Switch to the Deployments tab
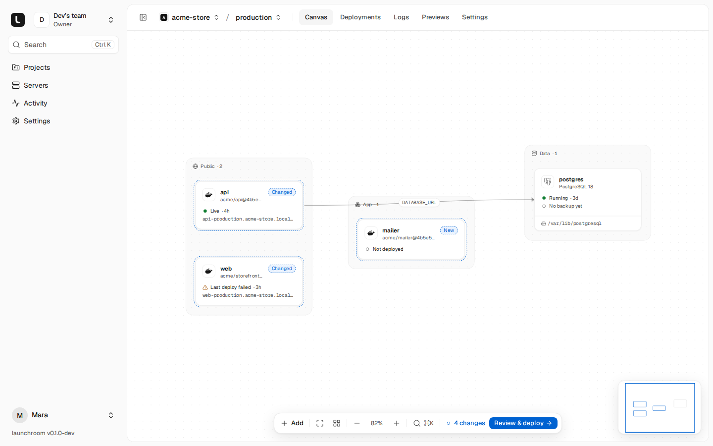The height and width of the screenshot is (446, 713). (x=360, y=17)
